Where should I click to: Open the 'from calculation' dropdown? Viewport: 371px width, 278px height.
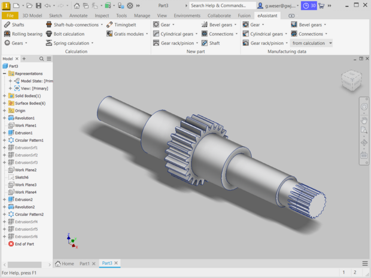pyautogui.click(x=312, y=43)
